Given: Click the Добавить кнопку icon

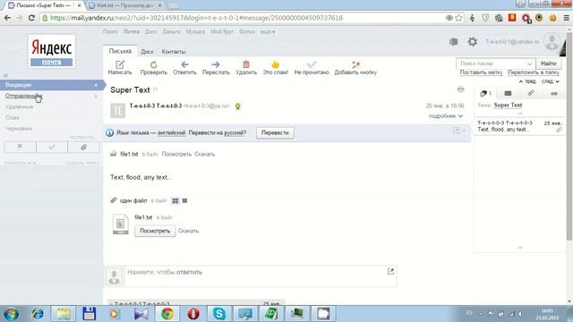Looking at the screenshot, I should coord(355,64).
